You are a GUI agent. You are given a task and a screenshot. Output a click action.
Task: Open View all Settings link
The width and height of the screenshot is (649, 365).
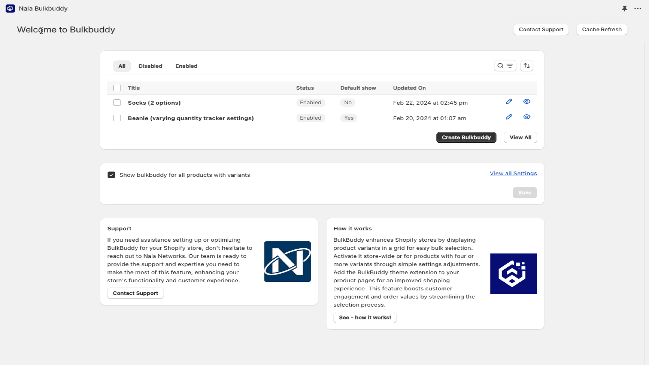coord(513,173)
